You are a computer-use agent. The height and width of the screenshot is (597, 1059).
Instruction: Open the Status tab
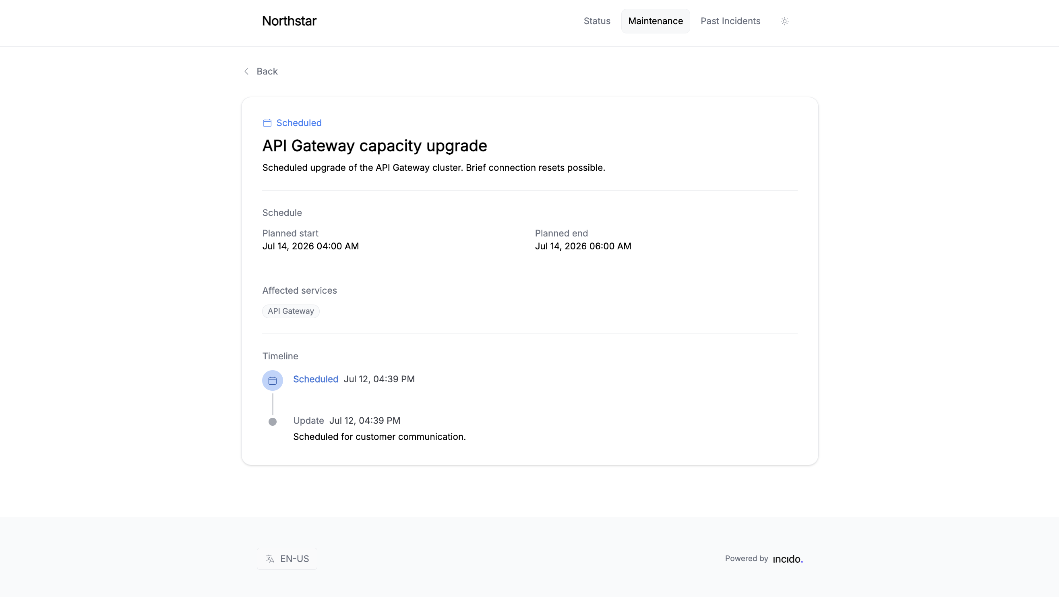point(597,21)
